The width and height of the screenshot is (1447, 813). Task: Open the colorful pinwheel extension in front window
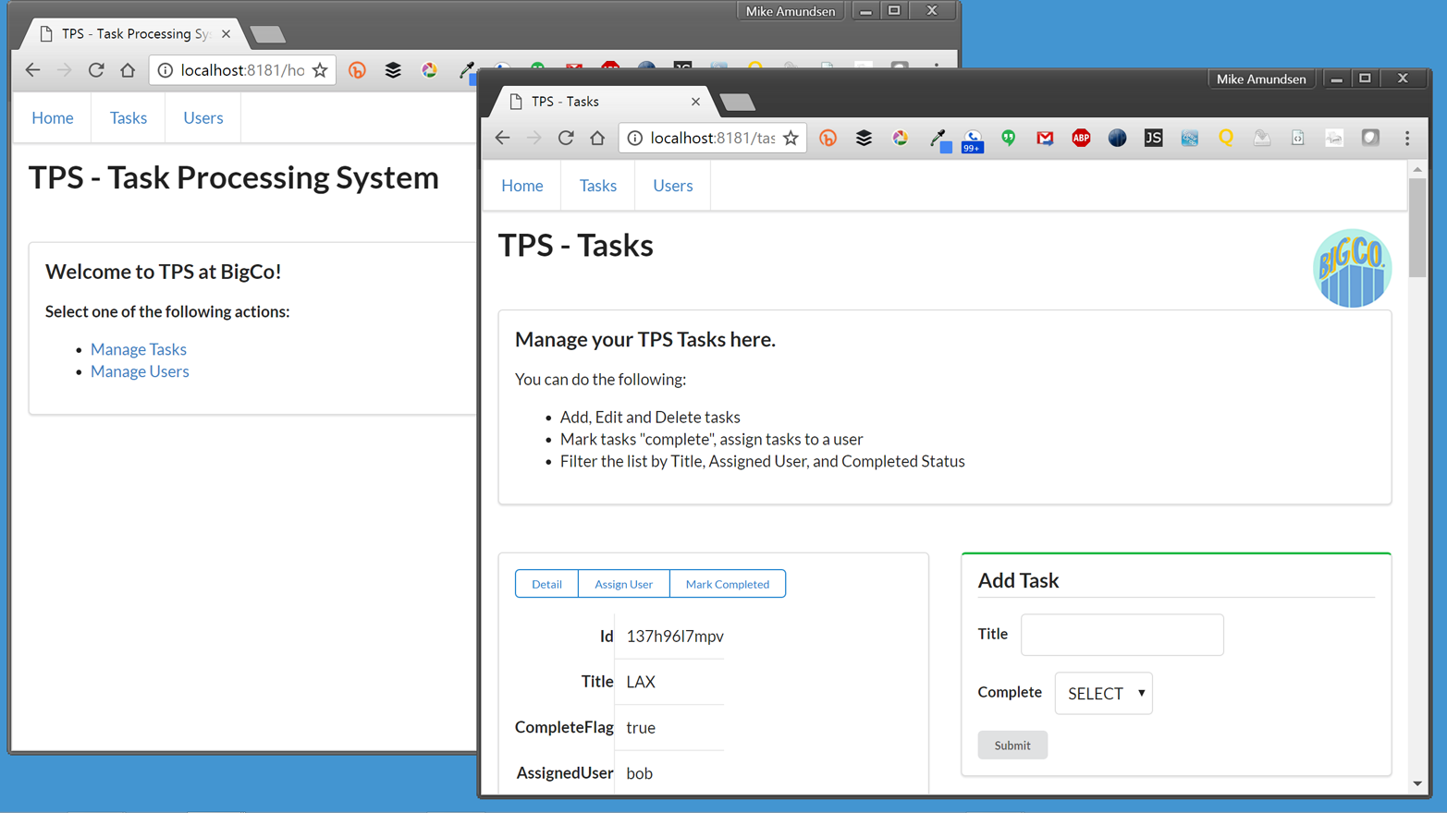click(900, 138)
